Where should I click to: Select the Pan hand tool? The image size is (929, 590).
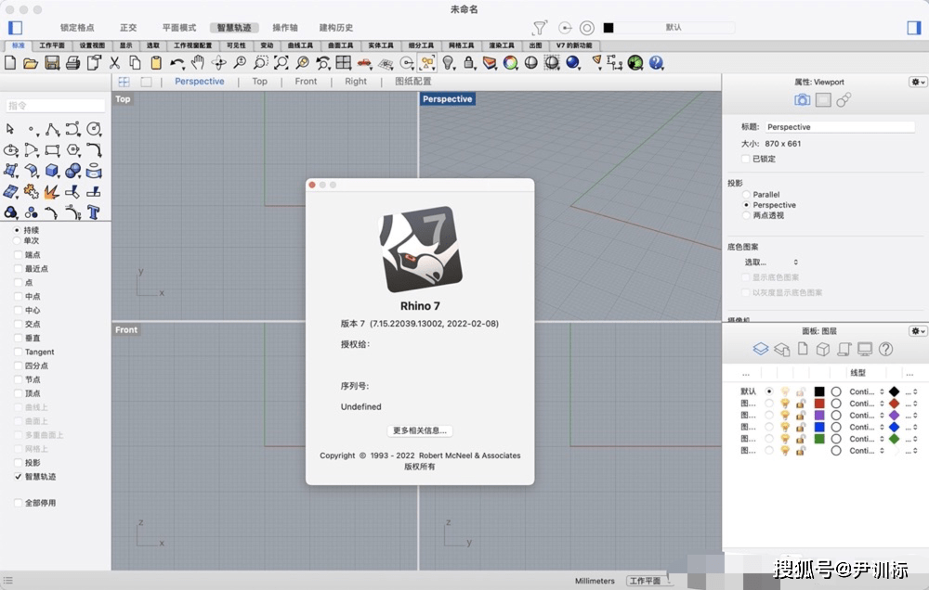coord(197,63)
